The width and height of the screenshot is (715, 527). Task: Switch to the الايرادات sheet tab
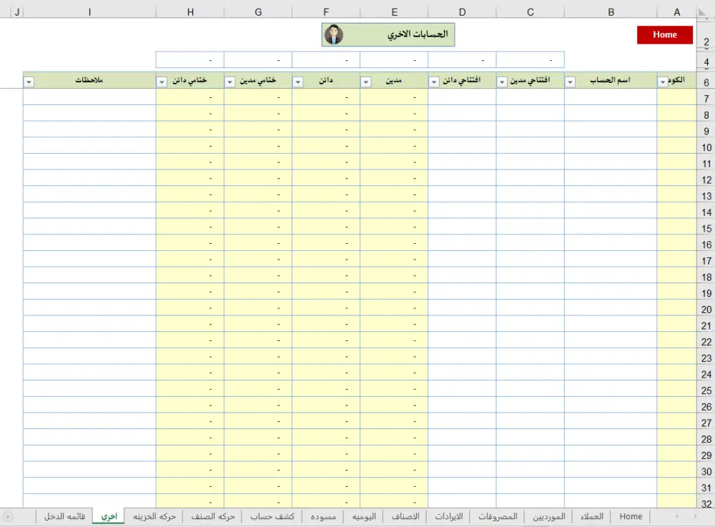click(449, 516)
